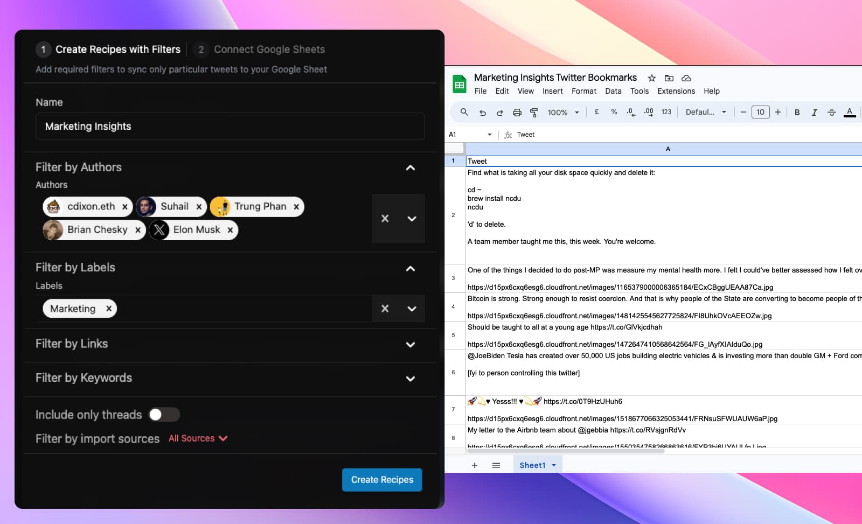
Task: Click the undo arrow in Sheets toolbar
Action: pyautogui.click(x=483, y=113)
